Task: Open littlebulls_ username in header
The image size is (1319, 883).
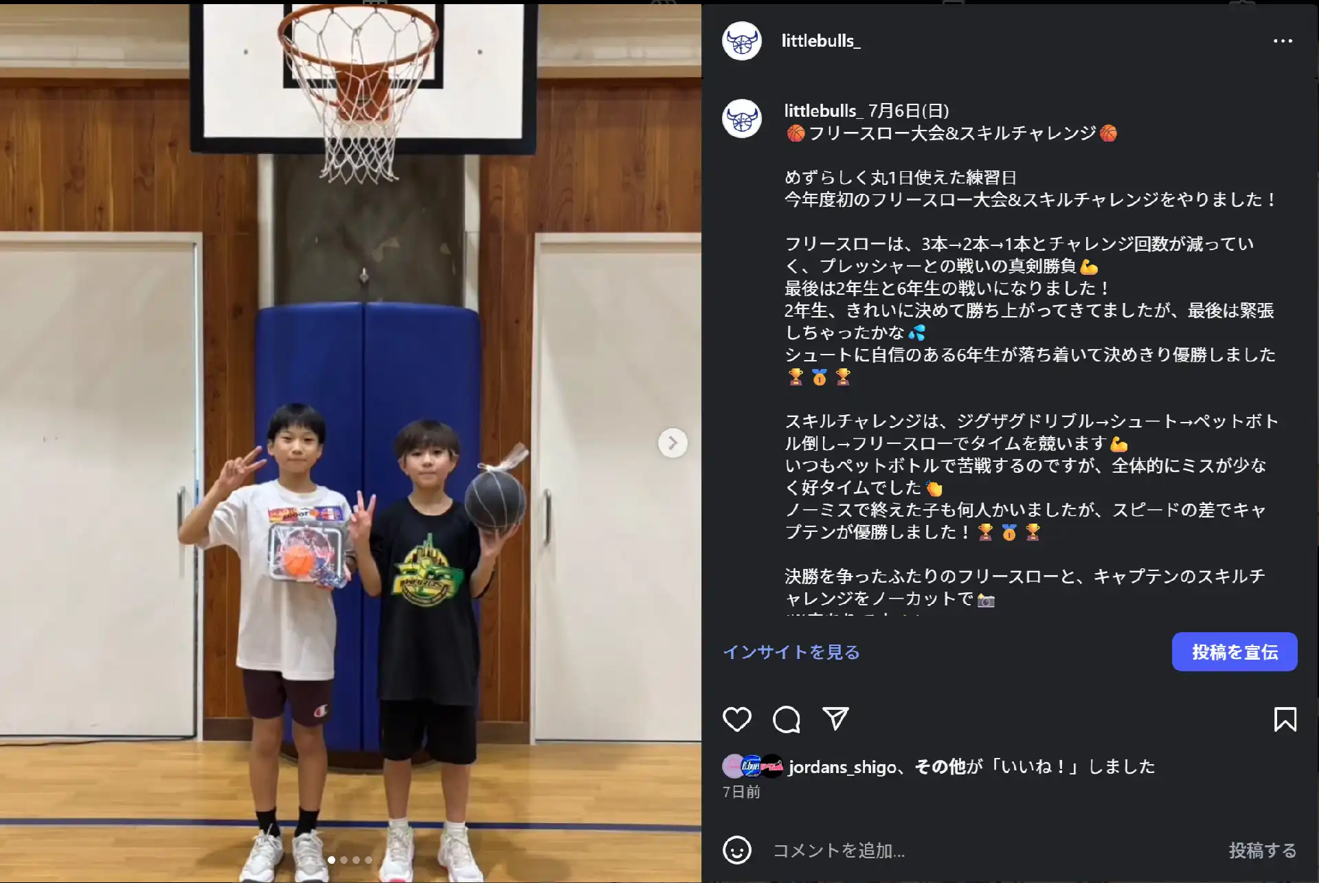Action: (821, 41)
